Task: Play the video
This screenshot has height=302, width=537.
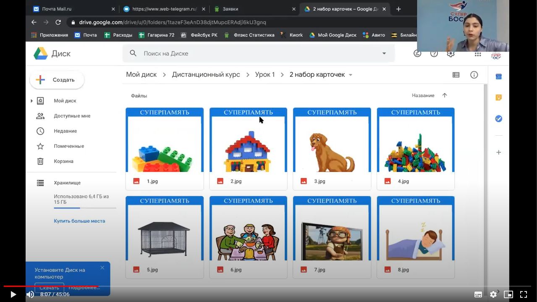Action: coord(13,294)
